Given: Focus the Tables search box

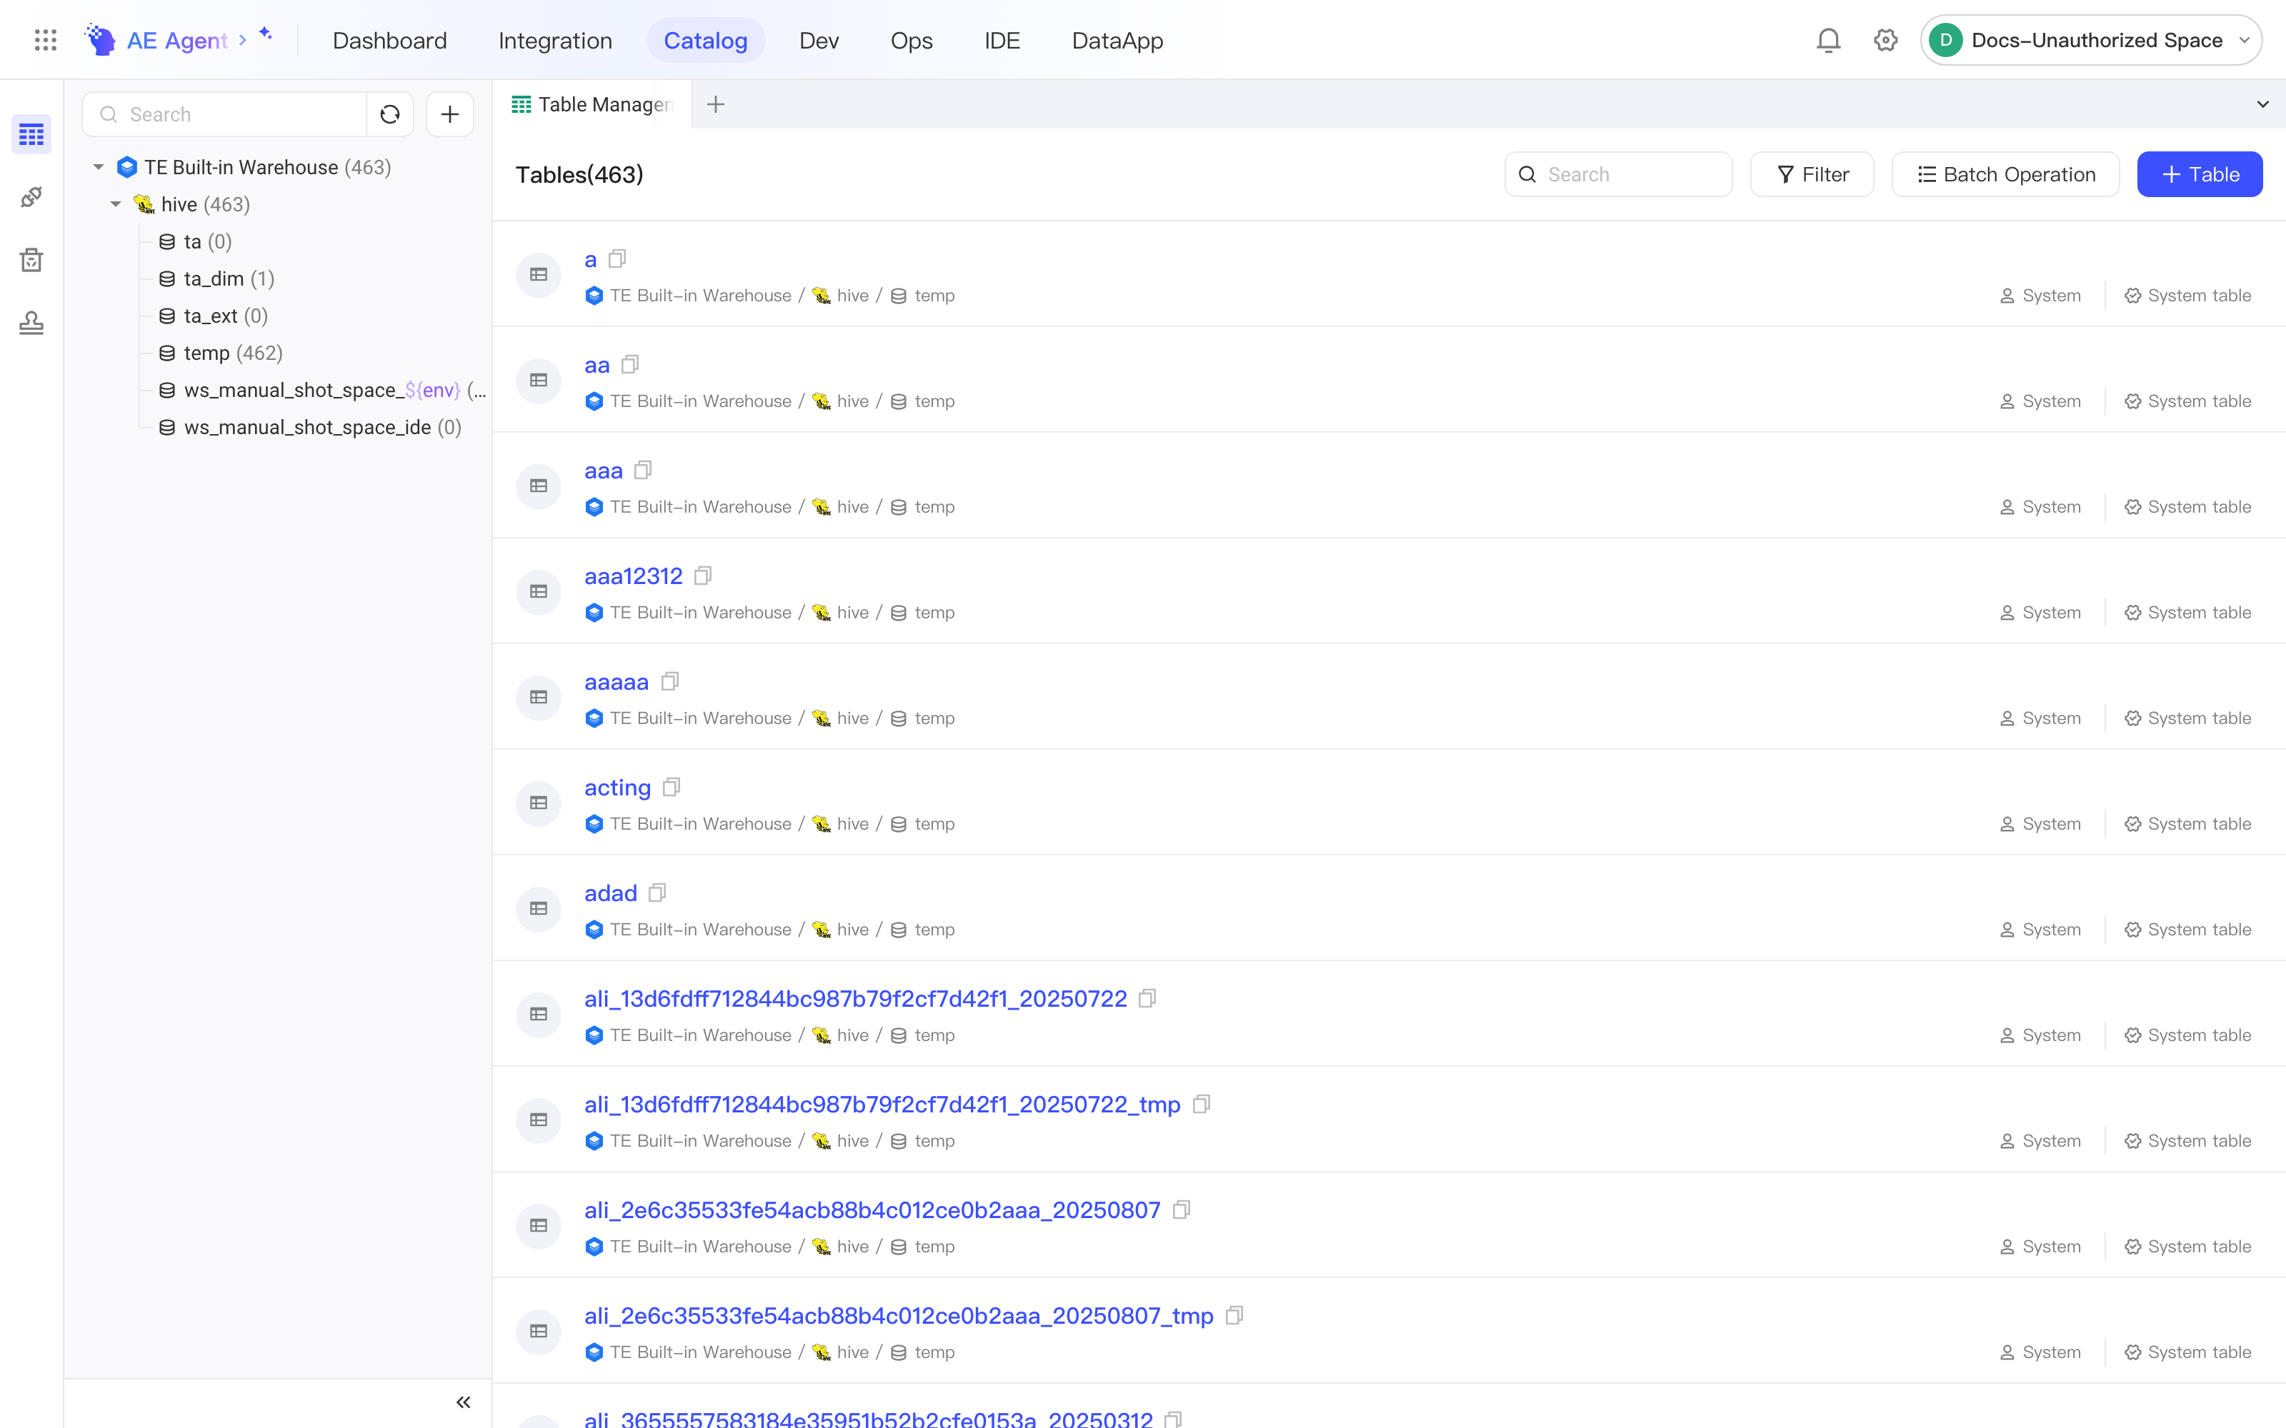Looking at the screenshot, I should 1618,175.
